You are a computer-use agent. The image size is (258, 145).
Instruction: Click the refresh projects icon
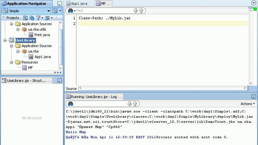coord(31,18)
